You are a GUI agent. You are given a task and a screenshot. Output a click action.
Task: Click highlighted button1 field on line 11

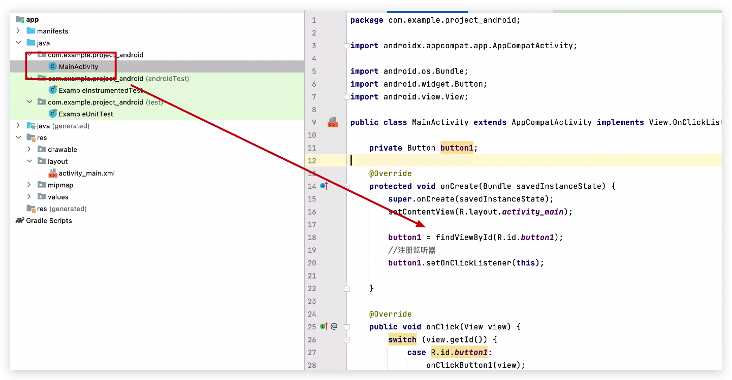coord(457,148)
